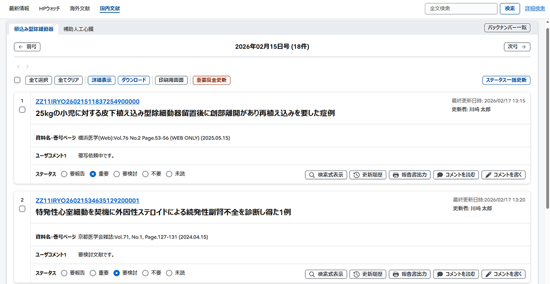Click 報告書出力 printer button in record 2
Screen dimensions: 550x284
point(410,274)
